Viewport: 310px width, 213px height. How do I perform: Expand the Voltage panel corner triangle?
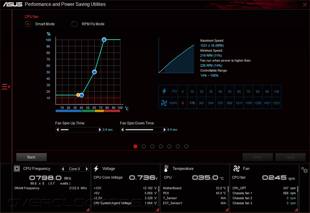pyautogui.click(x=158, y=210)
